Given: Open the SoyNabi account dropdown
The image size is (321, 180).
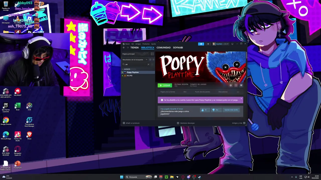Looking at the screenshot, I should click(220, 44).
